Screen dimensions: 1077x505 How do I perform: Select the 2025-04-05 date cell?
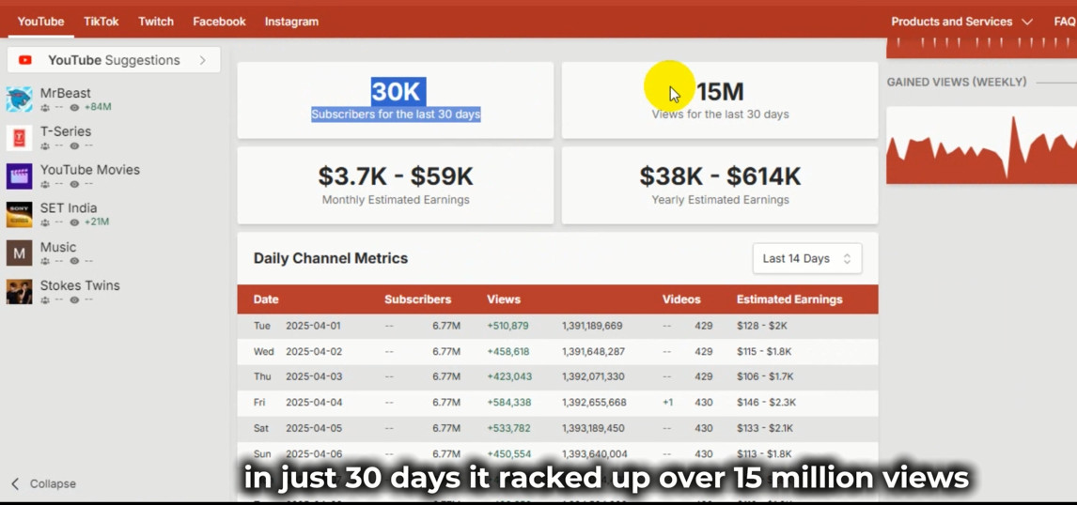313,428
